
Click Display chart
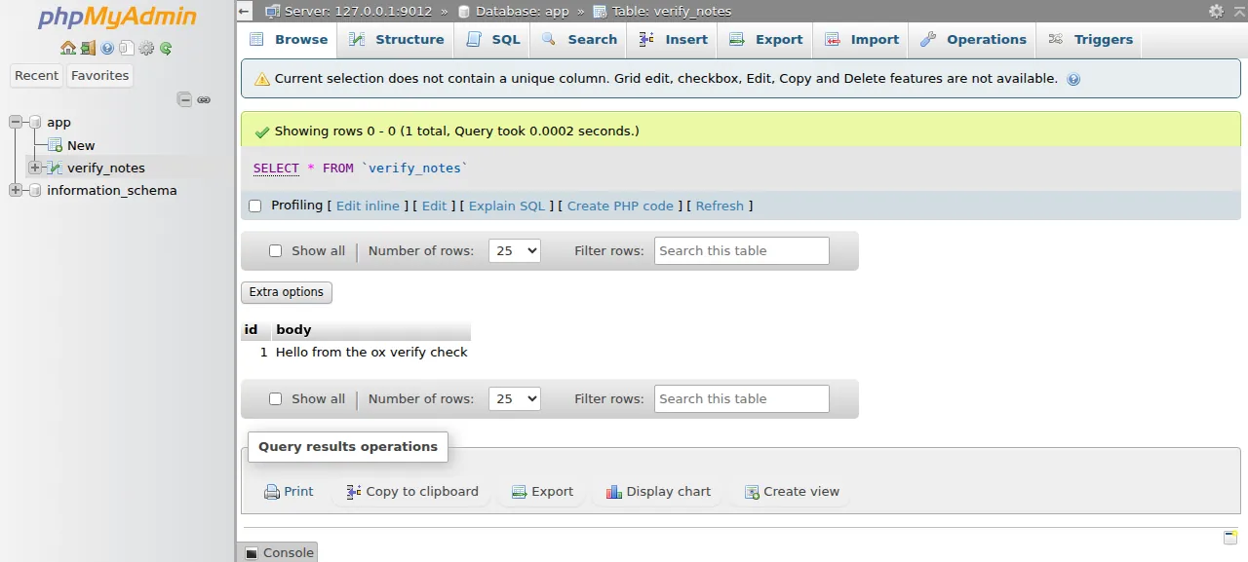pyautogui.click(x=658, y=492)
